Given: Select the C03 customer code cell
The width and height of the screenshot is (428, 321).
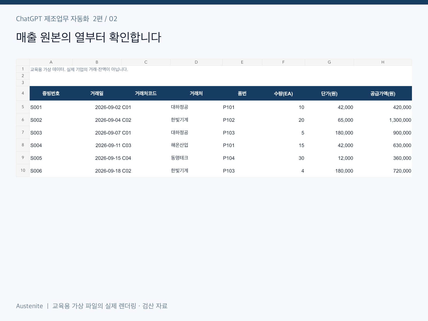Looking at the screenshot, I should (x=146, y=145).
